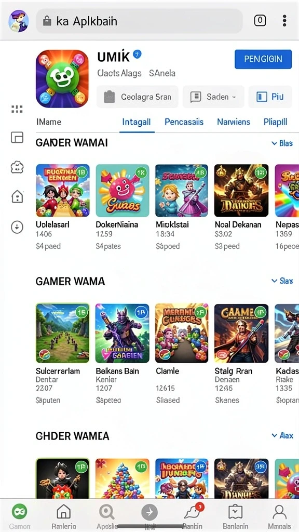Screen dimensions: 299x532
Task: Tap the profile avatar in top bar
Action: [x=18, y=21]
